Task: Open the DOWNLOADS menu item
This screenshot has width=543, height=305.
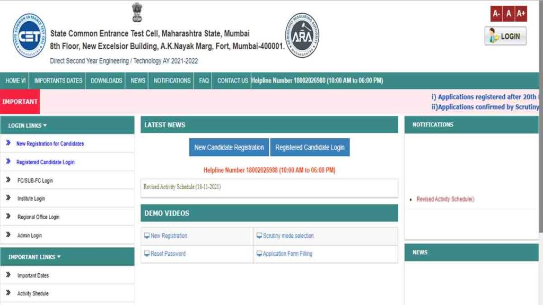Action: pyautogui.click(x=106, y=80)
